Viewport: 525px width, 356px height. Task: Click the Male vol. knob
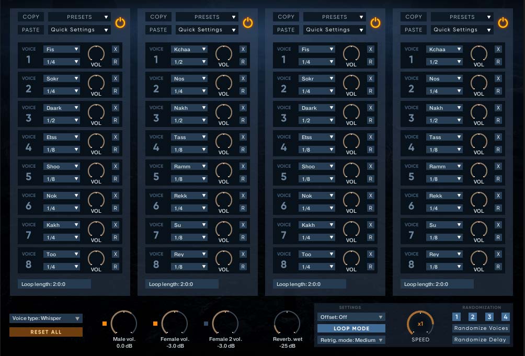(124, 323)
